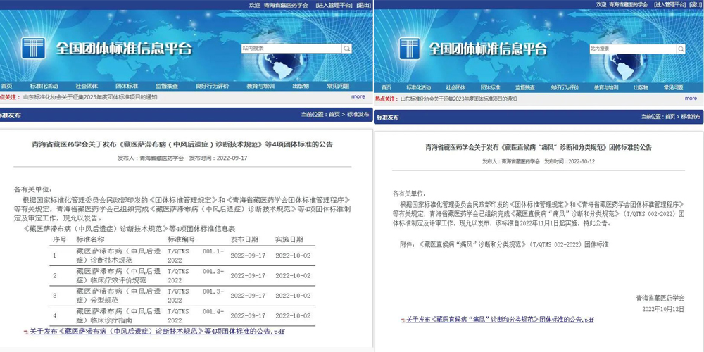Click the PDF file icon before right attachment link

[x=403, y=320]
